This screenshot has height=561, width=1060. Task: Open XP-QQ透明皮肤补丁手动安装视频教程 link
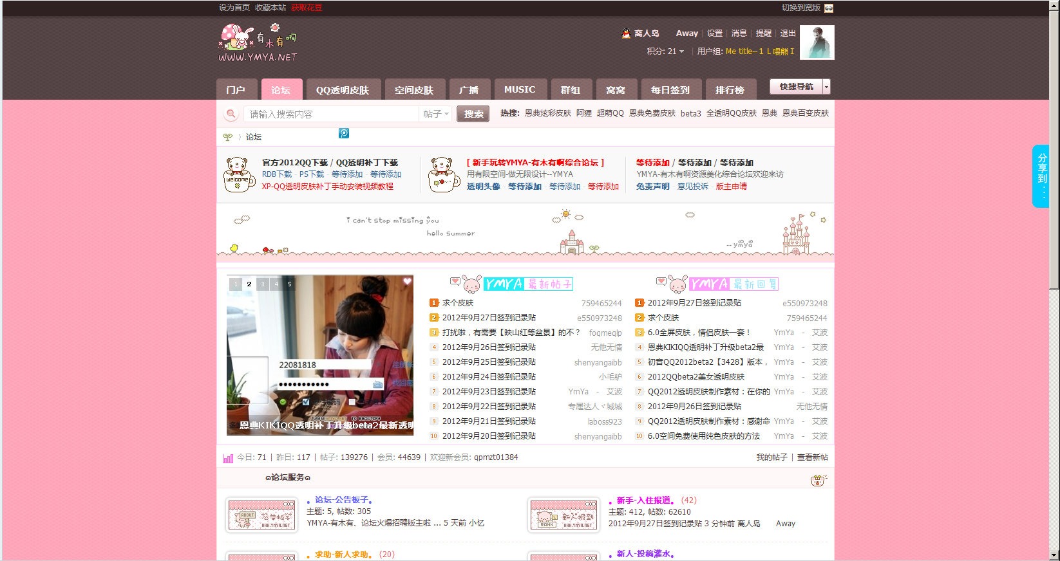point(328,187)
